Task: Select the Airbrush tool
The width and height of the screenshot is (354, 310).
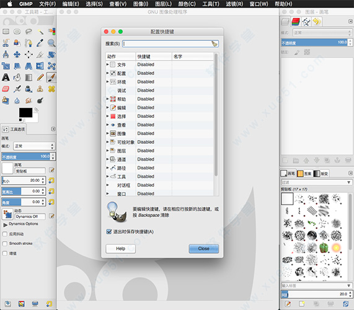Action: click(17, 89)
